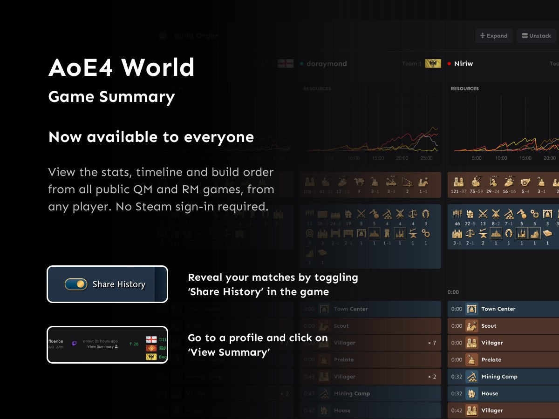Click the Unstack button
Image resolution: width=559 pixels, height=419 pixels.
536,36
